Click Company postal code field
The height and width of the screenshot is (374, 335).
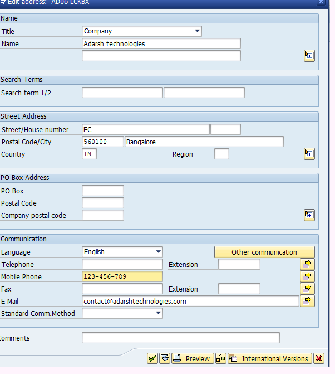coord(102,215)
